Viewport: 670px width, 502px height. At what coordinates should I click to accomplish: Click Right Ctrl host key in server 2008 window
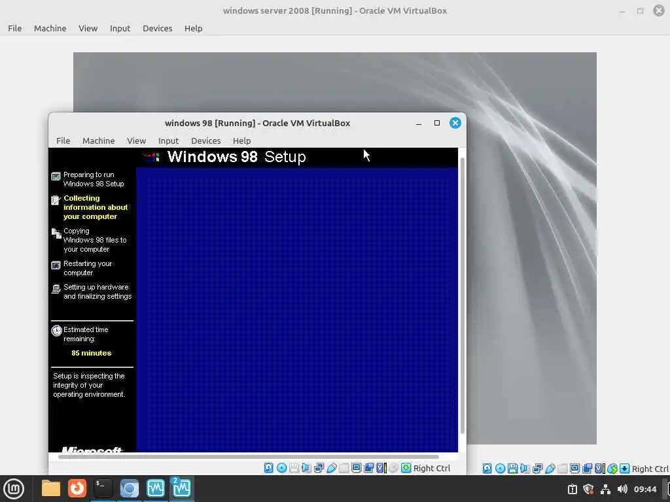(x=650, y=469)
